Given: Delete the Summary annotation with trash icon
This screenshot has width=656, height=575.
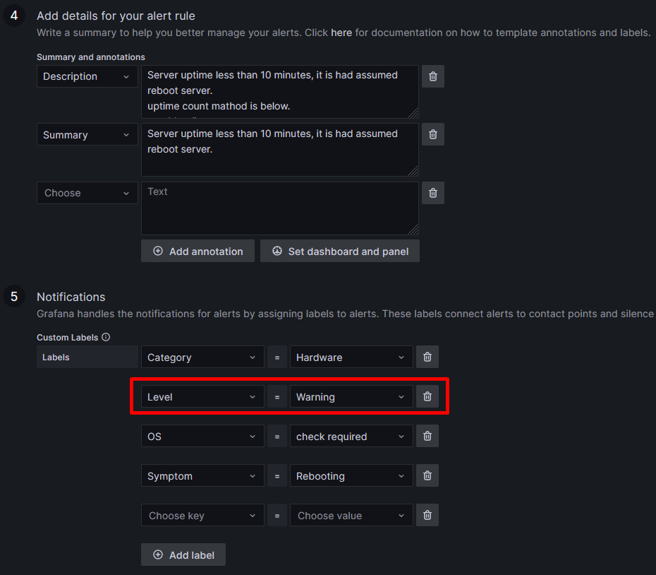Looking at the screenshot, I should pyautogui.click(x=432, y=134).
